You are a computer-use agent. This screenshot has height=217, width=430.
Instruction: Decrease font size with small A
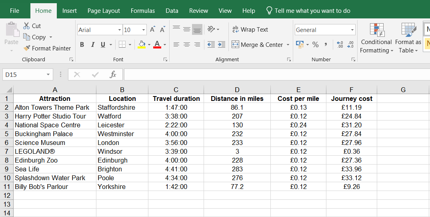162,29
